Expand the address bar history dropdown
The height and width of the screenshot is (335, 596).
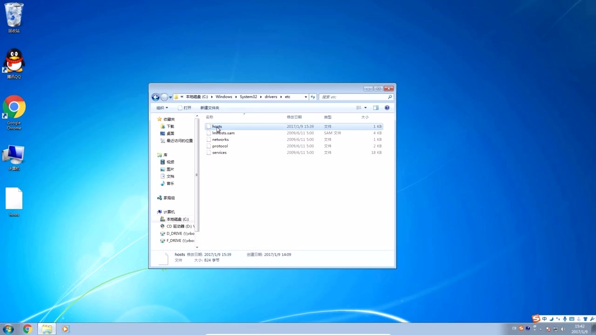tap(305, 97)
